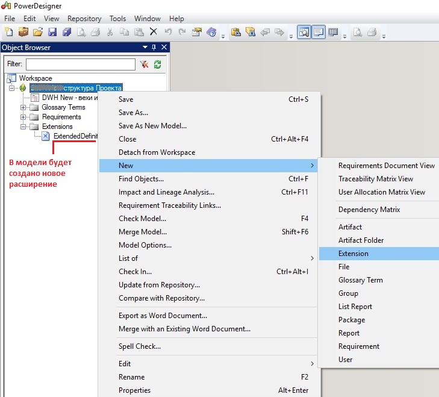The image size is (439, 397).
Task: Click the rightmost print preview icon
Action: [x=358, y=32]
